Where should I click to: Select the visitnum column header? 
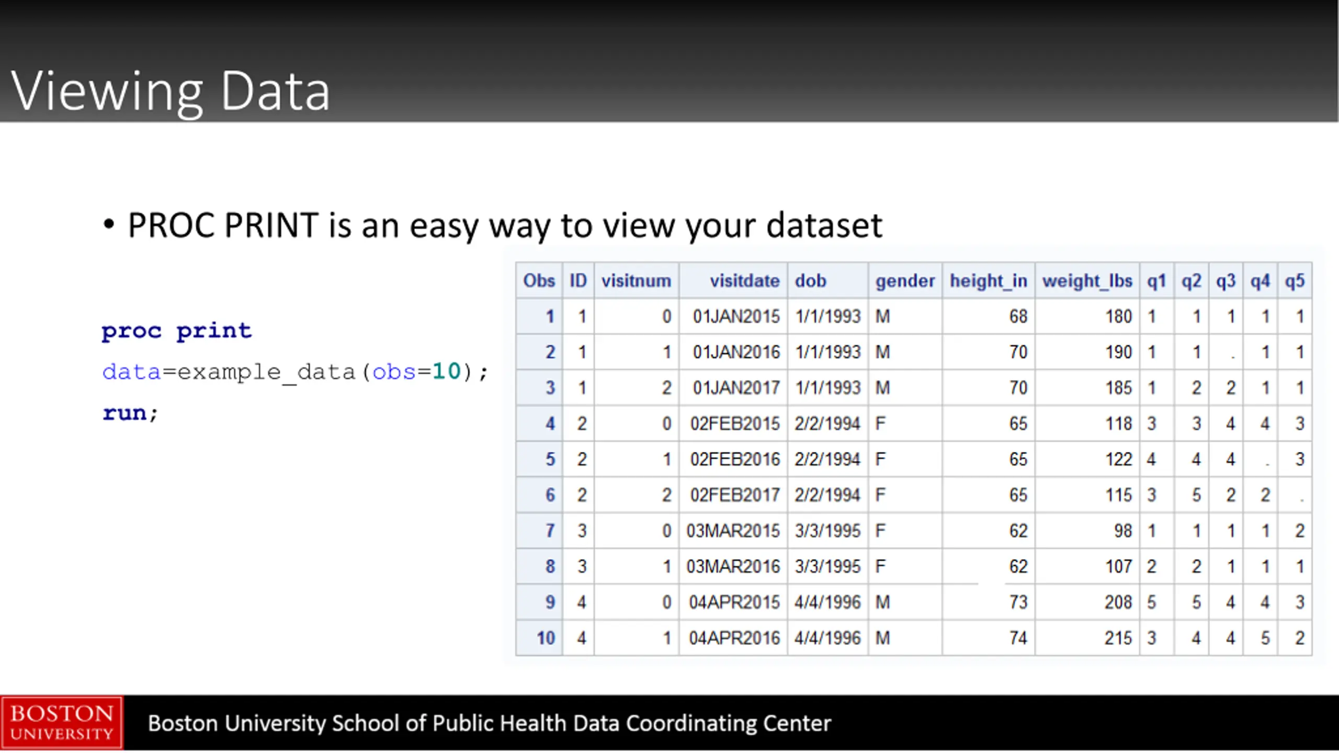pos(636,281)
